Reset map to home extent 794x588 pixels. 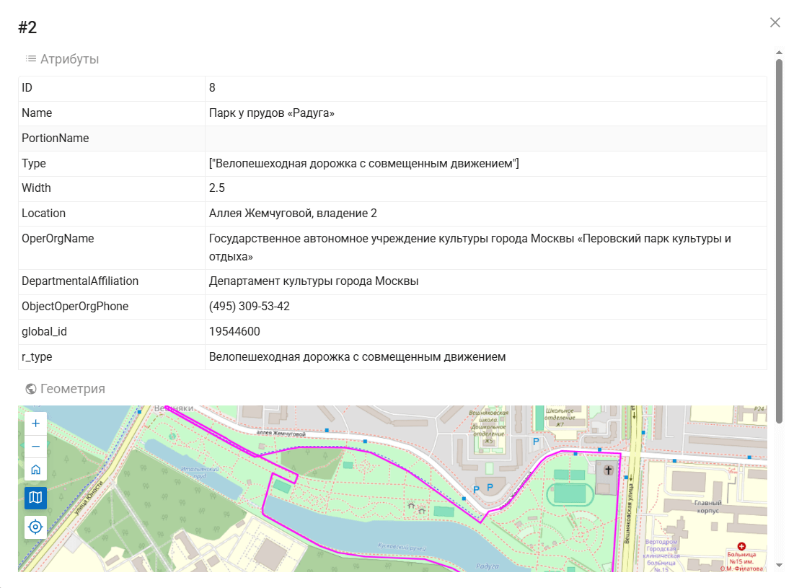(35, 470)
